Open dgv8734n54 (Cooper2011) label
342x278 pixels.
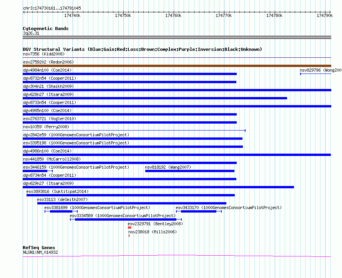click(50, 175)
